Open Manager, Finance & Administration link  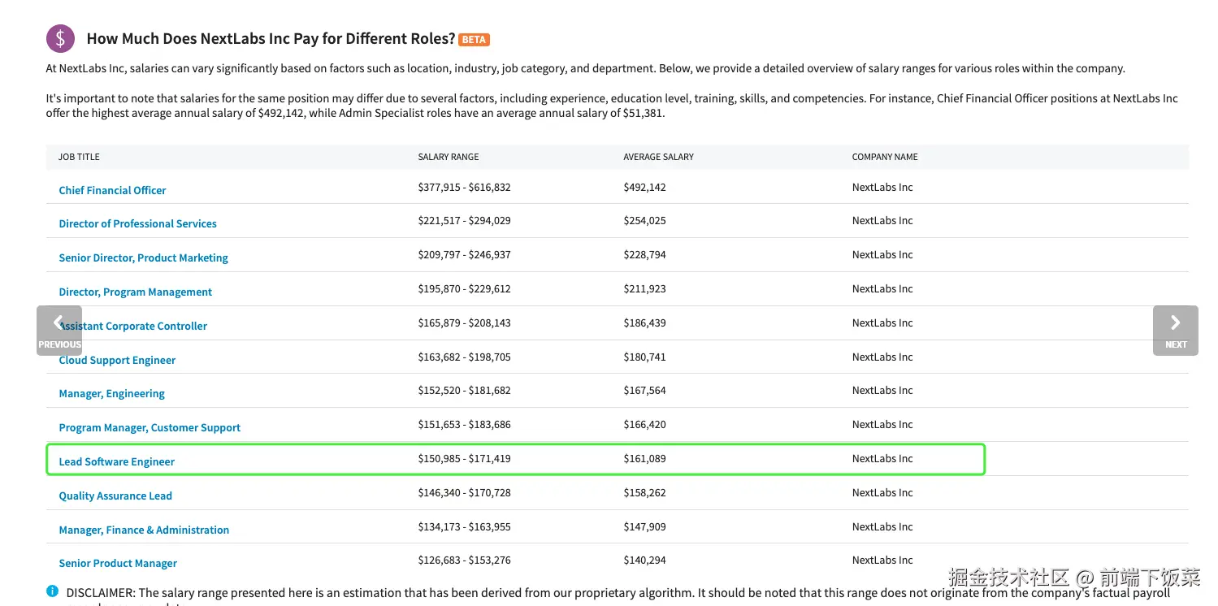pos(144,530)
